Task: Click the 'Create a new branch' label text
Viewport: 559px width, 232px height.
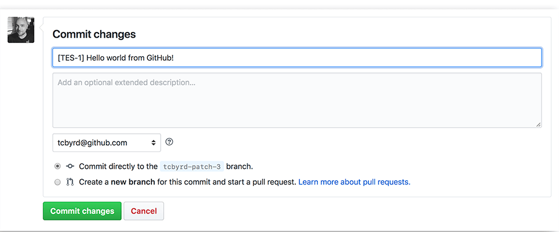Action: click(x=116, y=182)
